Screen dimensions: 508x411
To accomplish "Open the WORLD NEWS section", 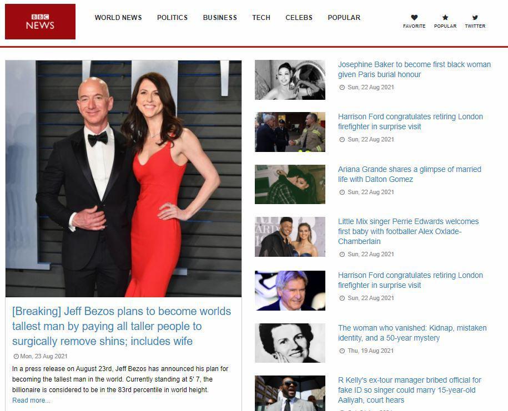I will [x=118, y=17].
